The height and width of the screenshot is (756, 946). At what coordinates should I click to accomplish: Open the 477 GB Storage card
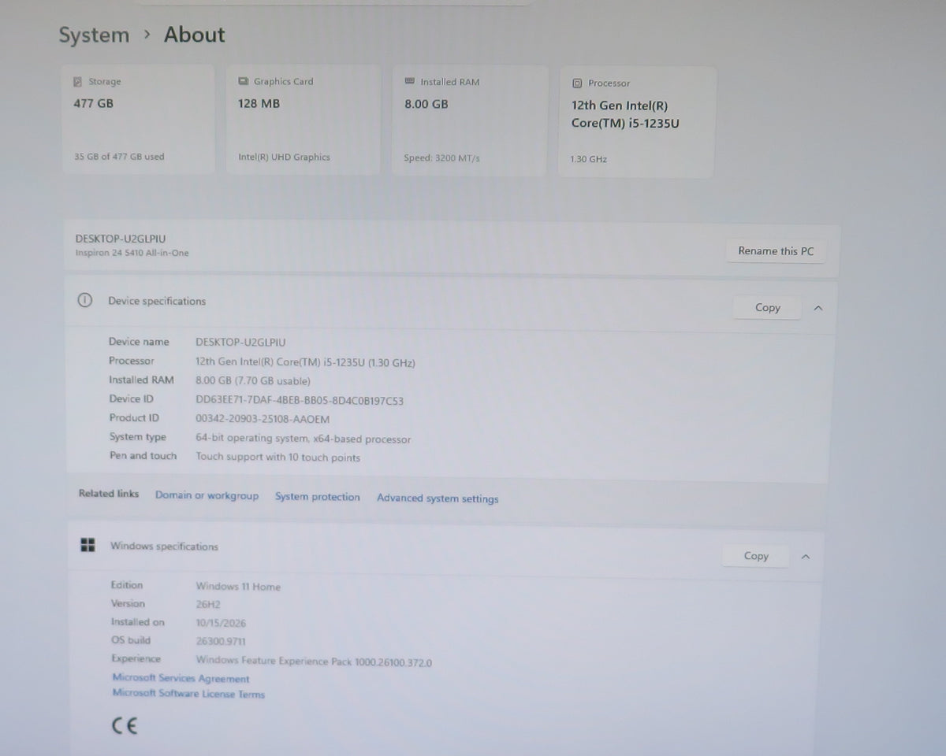(138, 120)
